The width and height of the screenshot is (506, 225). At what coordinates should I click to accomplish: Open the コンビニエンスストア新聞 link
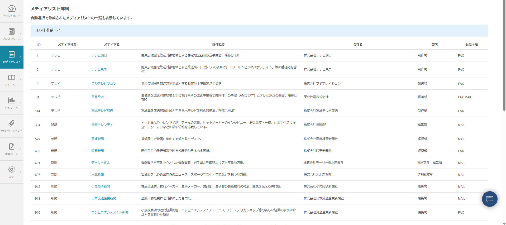point(110,212)
